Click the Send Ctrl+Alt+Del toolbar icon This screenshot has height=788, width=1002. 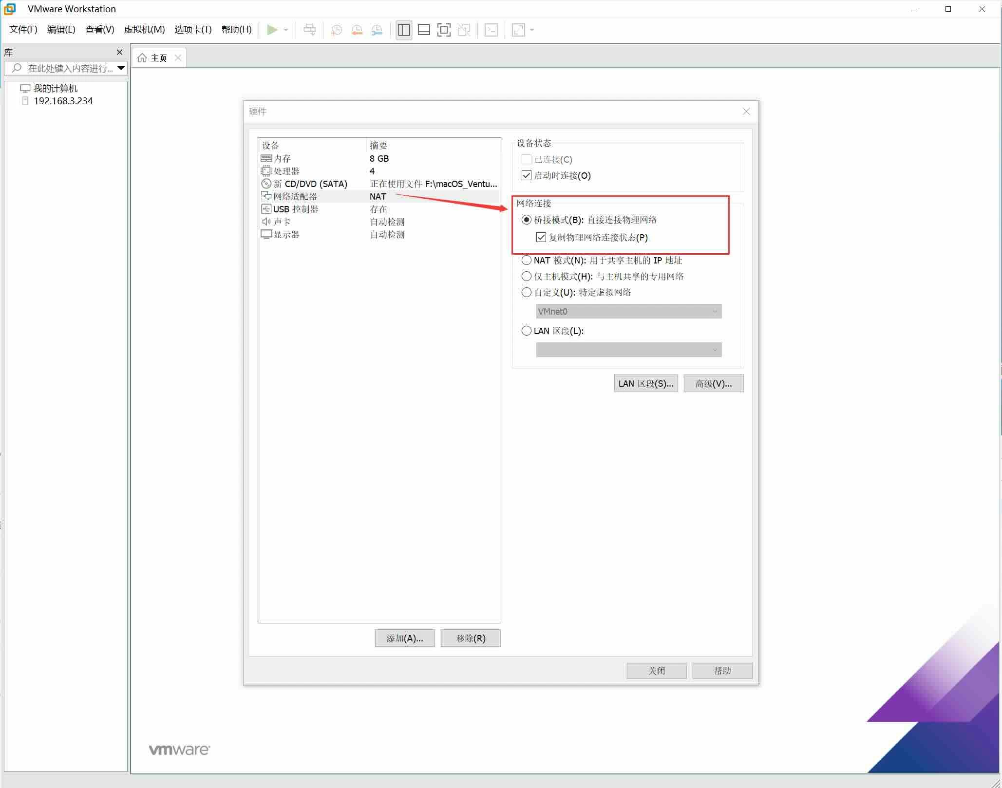coord(309,30)
